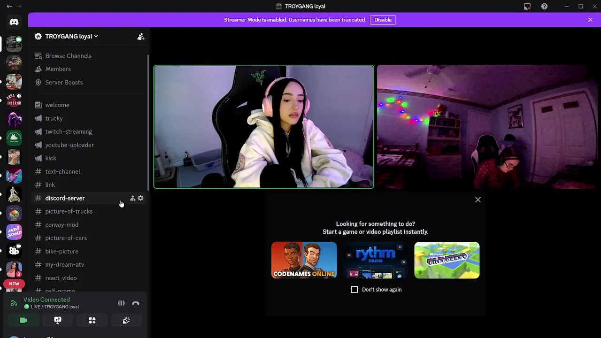
Task: Open the inbox icon in the title bar
Action: click(527, 6)
